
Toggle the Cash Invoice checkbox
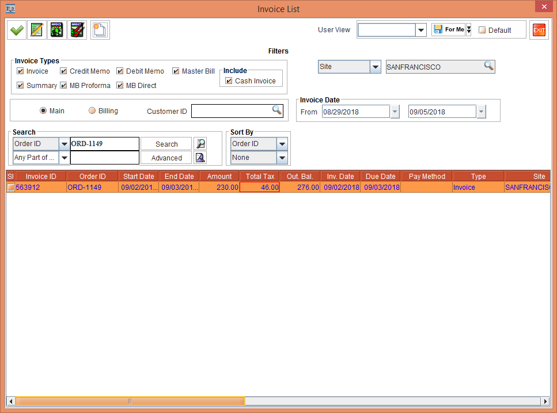click(229, 81)
